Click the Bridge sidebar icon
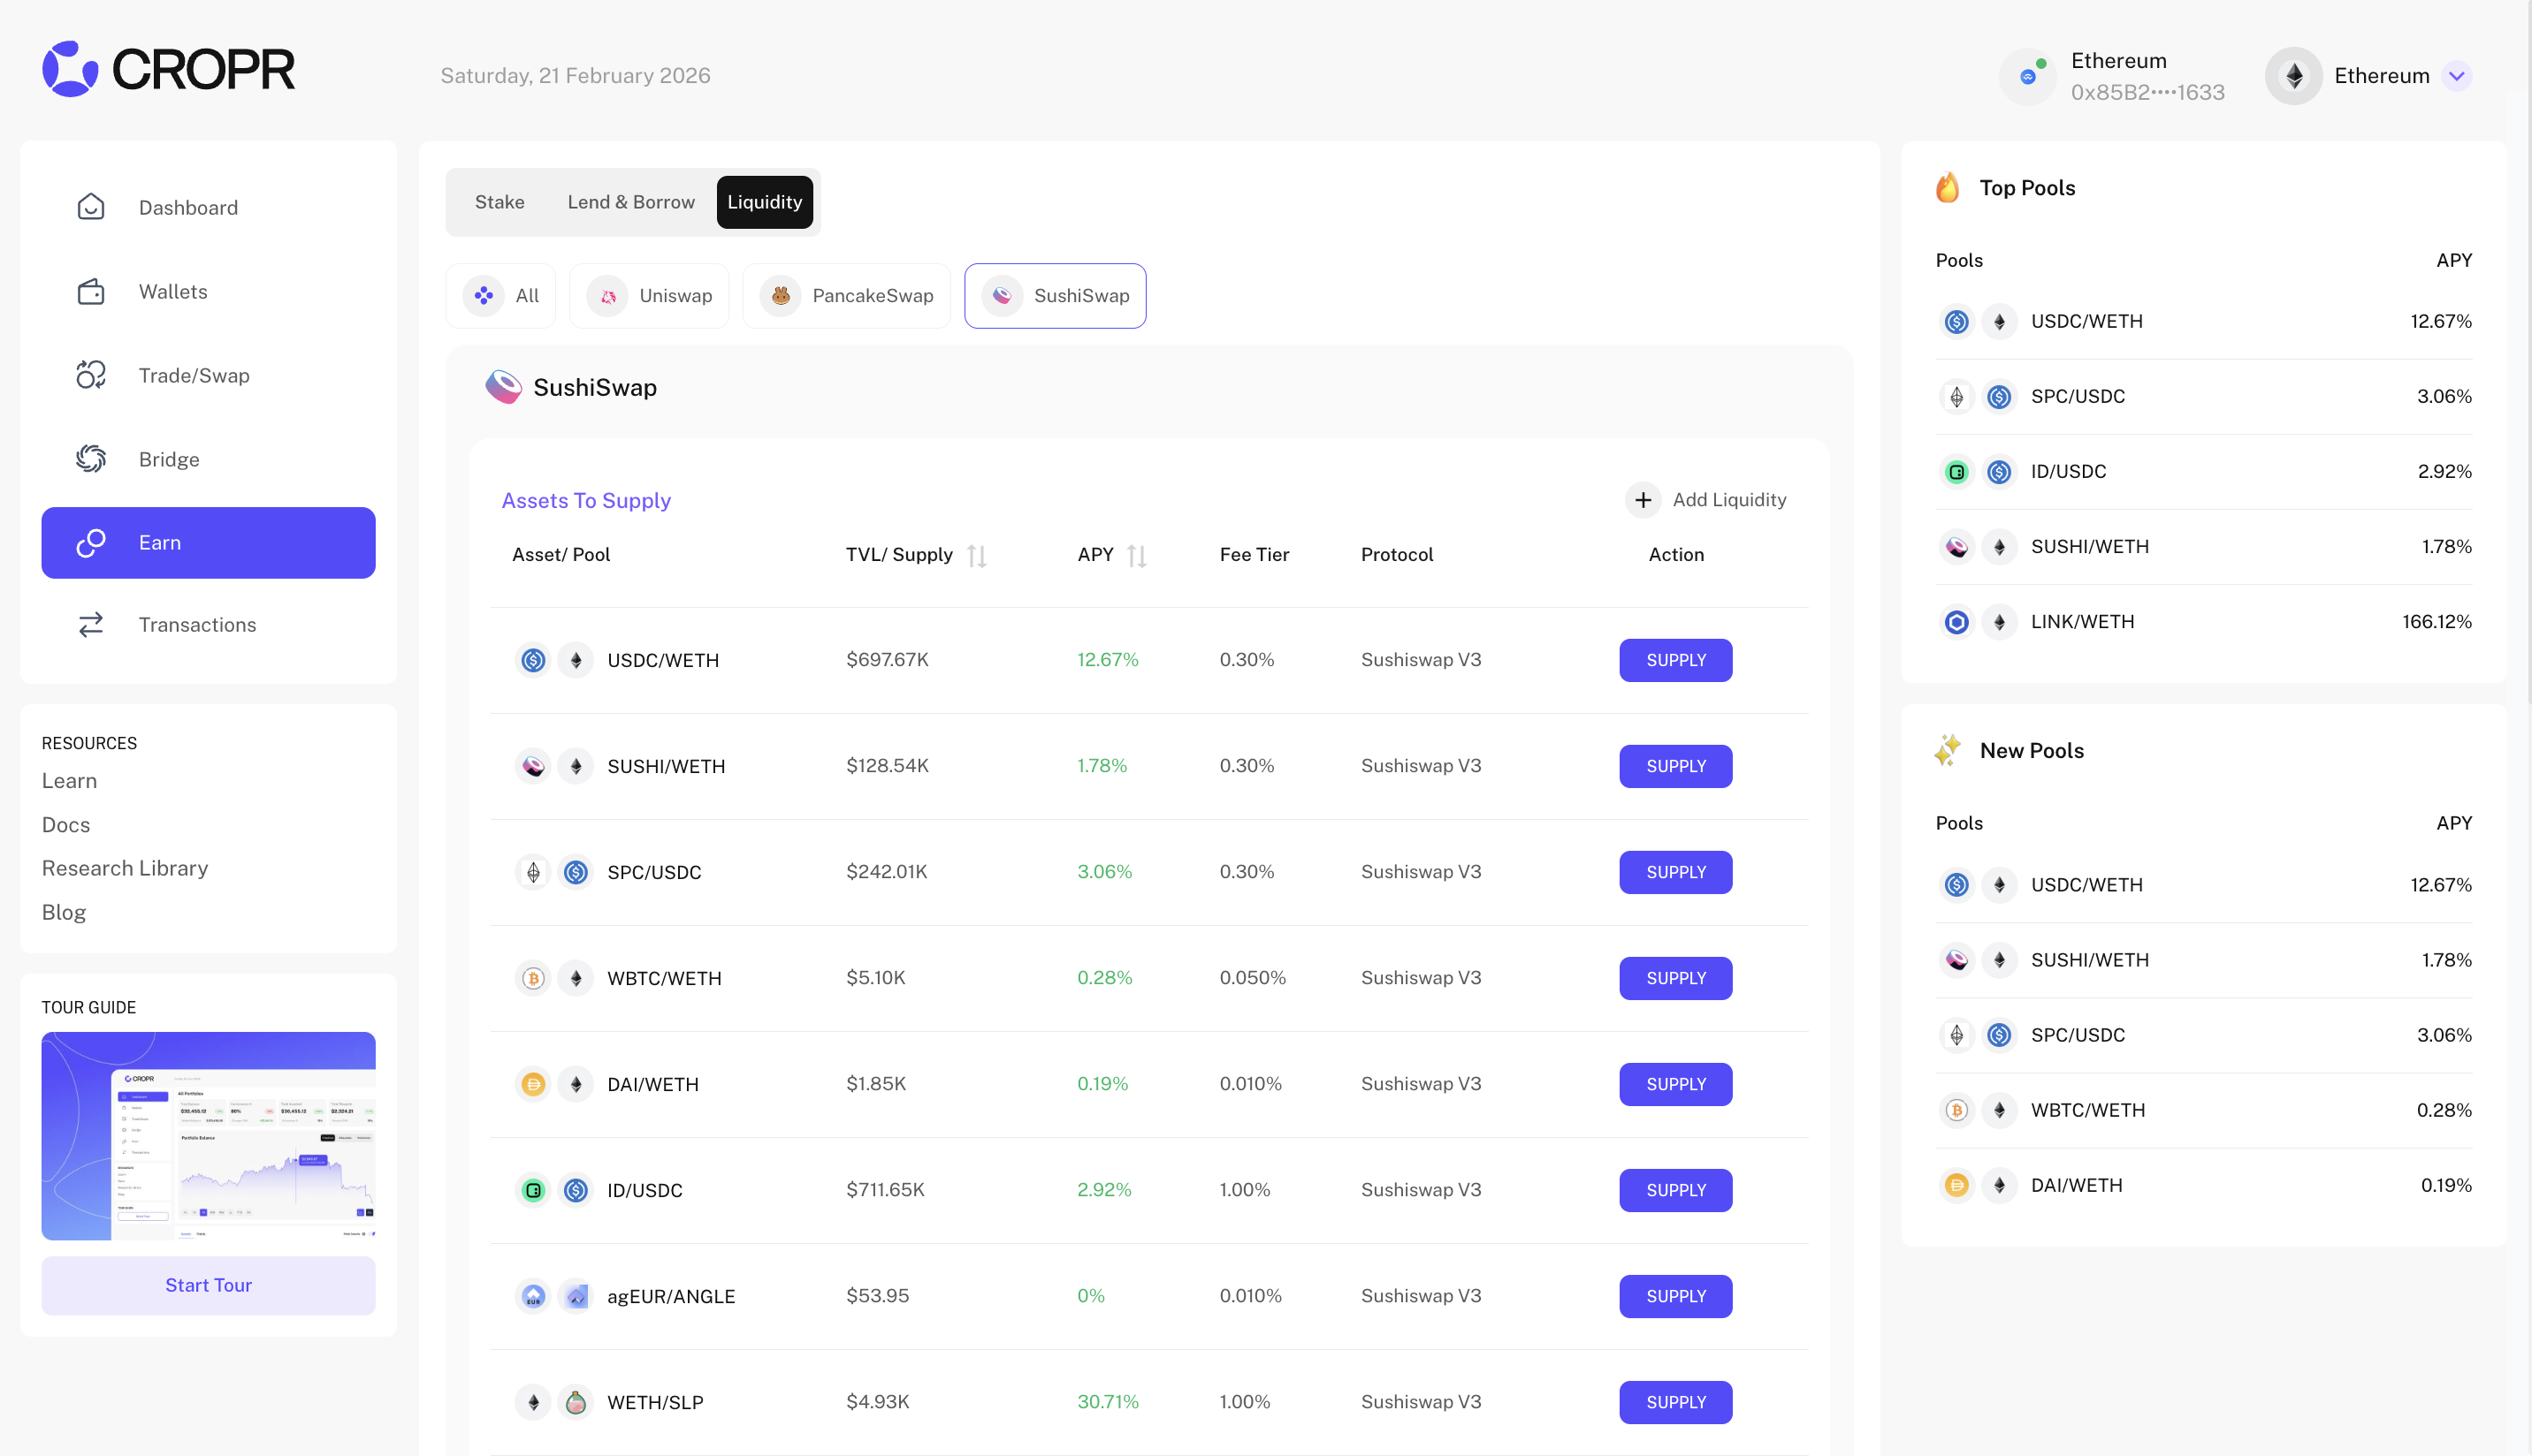The height and width of the screenshot is (1456, 2532). (91, 459)
